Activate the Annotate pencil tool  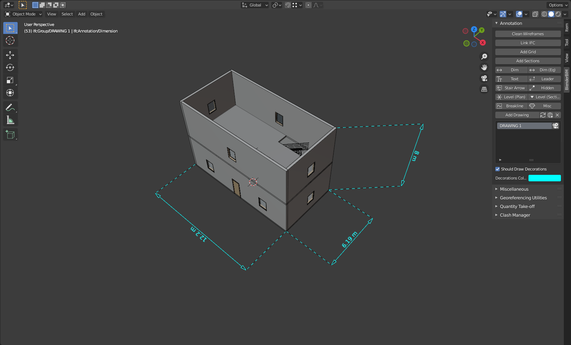(x=10, y=107)
